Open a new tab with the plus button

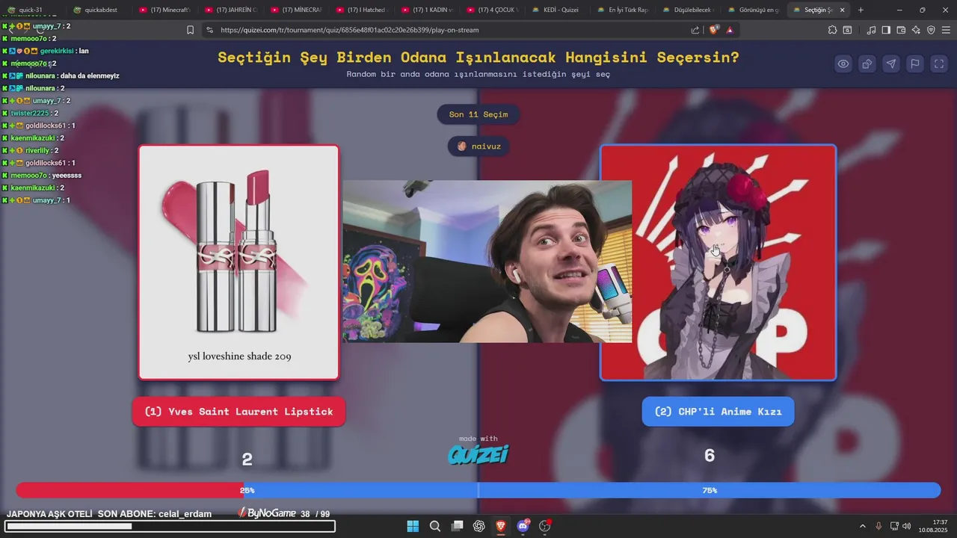(861, 10)
